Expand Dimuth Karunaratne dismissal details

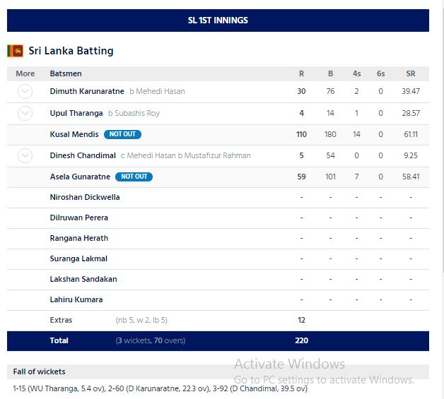[25, 91]
